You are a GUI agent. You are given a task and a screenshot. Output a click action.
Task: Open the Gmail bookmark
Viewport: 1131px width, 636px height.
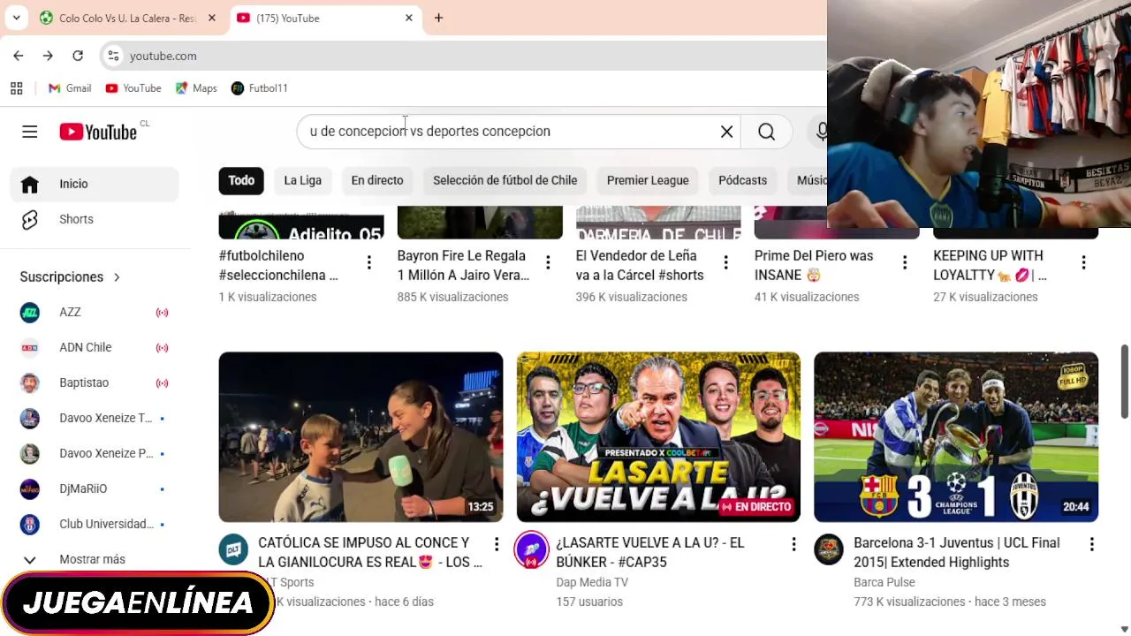70,88
